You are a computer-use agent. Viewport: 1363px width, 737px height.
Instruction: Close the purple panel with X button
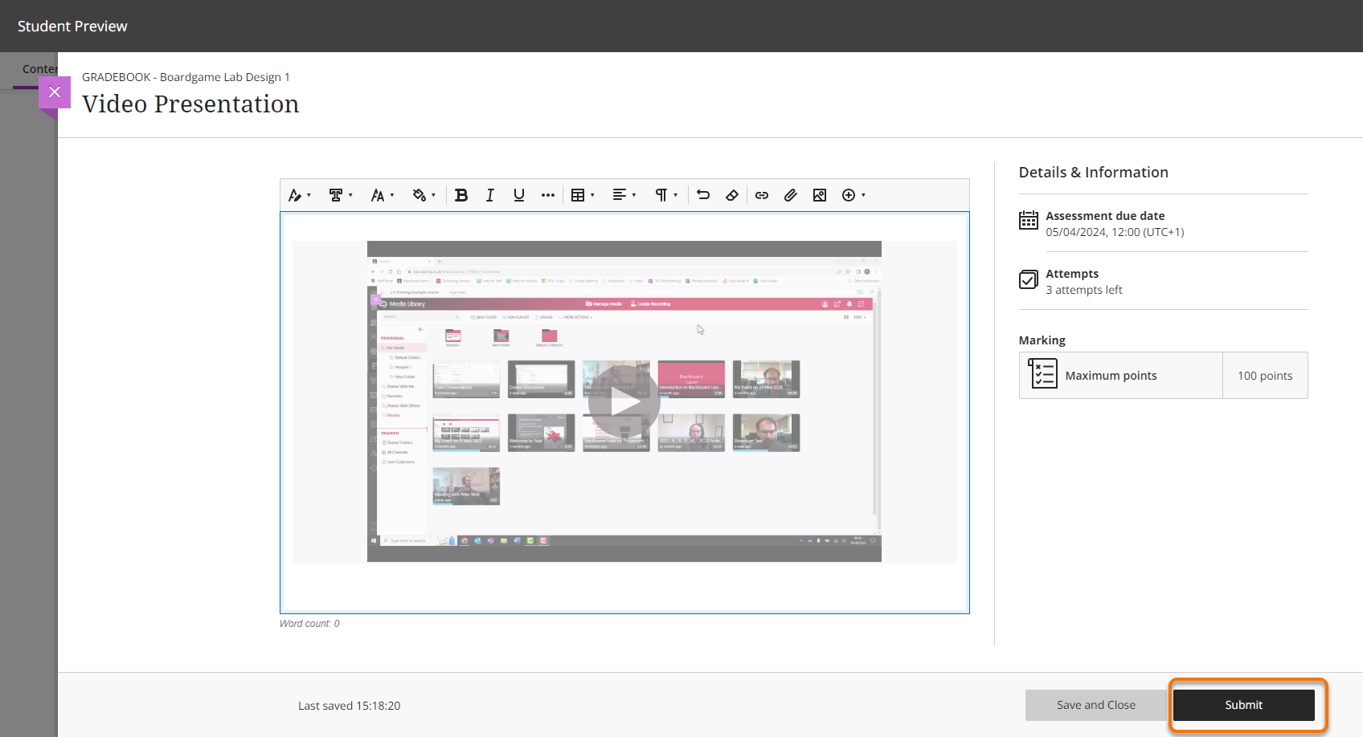pyautogui.click(x=55, y=92)
